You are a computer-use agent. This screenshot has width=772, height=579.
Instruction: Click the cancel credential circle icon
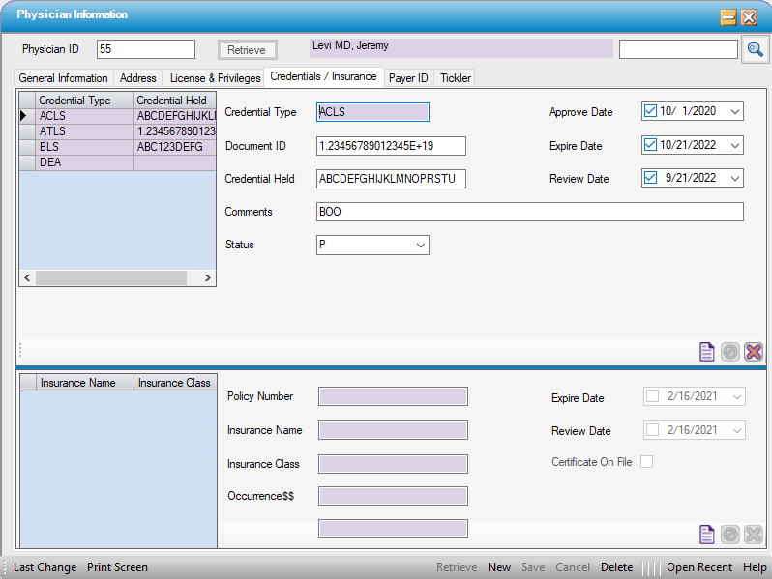(730, 352)
